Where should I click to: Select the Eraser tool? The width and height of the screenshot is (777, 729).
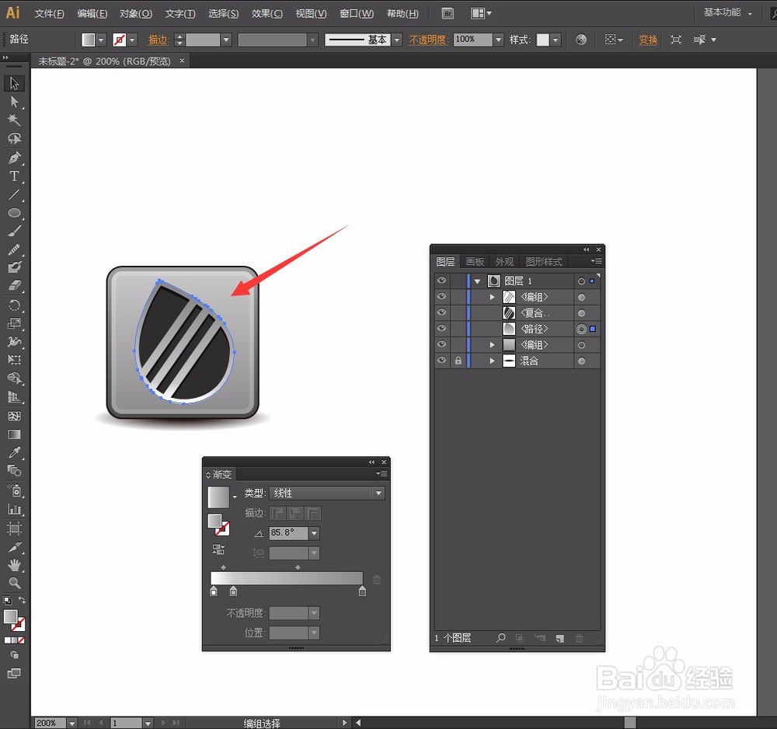[x=14, y=286]
